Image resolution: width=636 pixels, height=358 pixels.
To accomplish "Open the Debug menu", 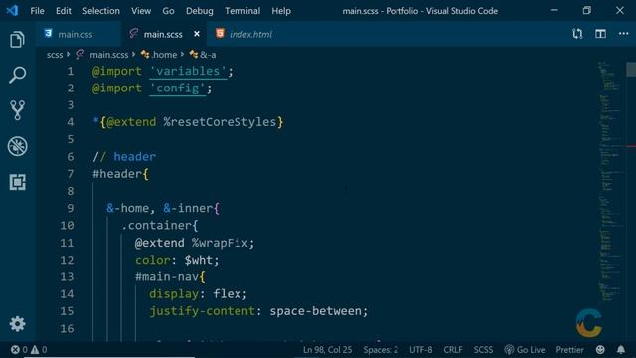I will tap(199, 11).
